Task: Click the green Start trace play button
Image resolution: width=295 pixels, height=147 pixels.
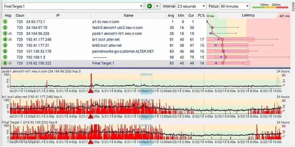Action: 149,6
